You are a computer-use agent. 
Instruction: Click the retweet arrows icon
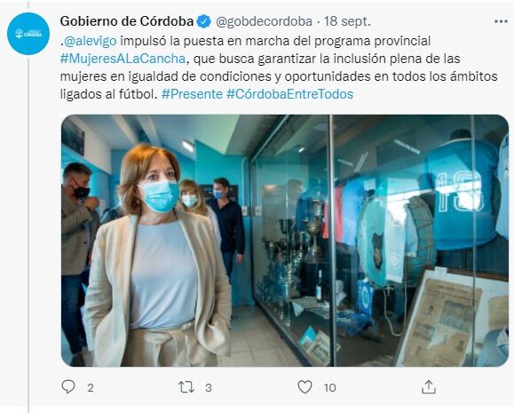click(x=186, y=387)
